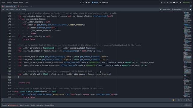193x108 pixels.
Task: Place cursor on 'return true' line 213
Action: point(24,83)
